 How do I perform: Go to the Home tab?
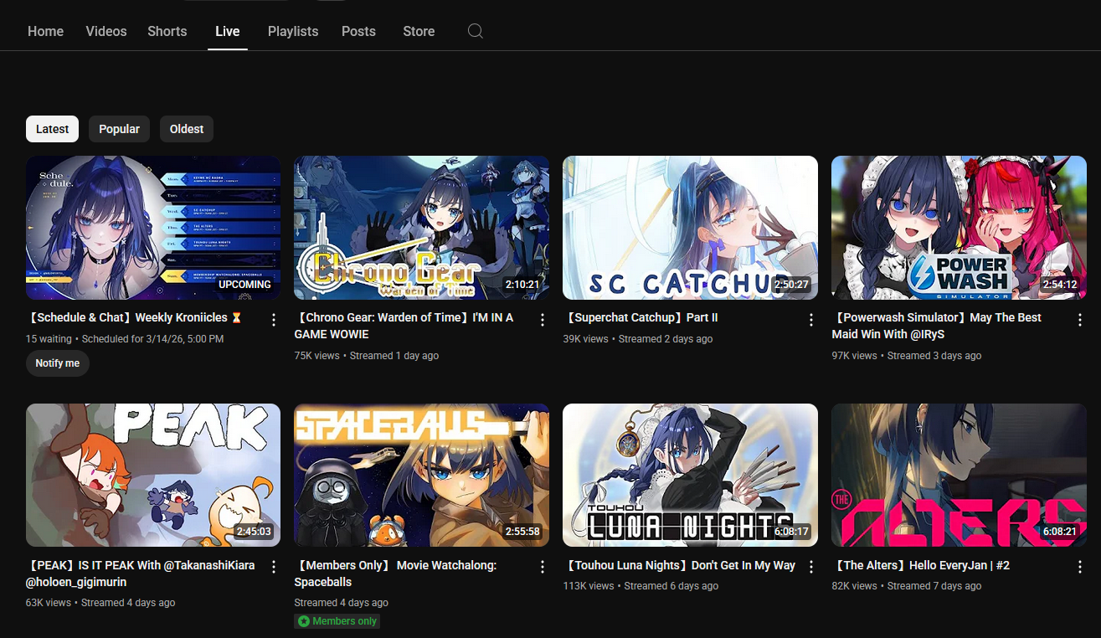click(45, 31)
